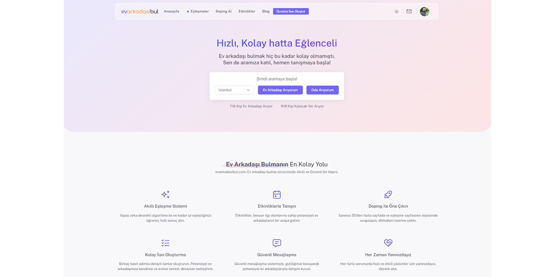Toggle the light/dark theme sun icon

click(396, 12)
